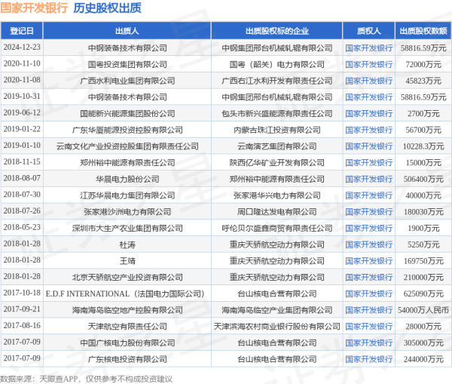Select the 登记日 column header
The width and height of the screenshot is (452, 384).
22,31
